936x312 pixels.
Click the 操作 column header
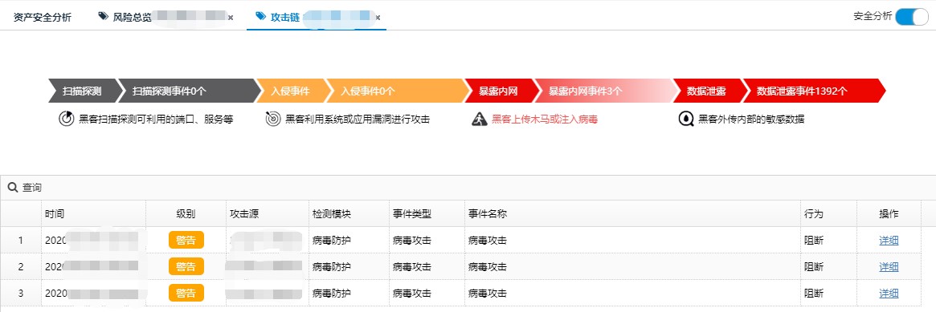pyautogui.click(x=889, y=214)
